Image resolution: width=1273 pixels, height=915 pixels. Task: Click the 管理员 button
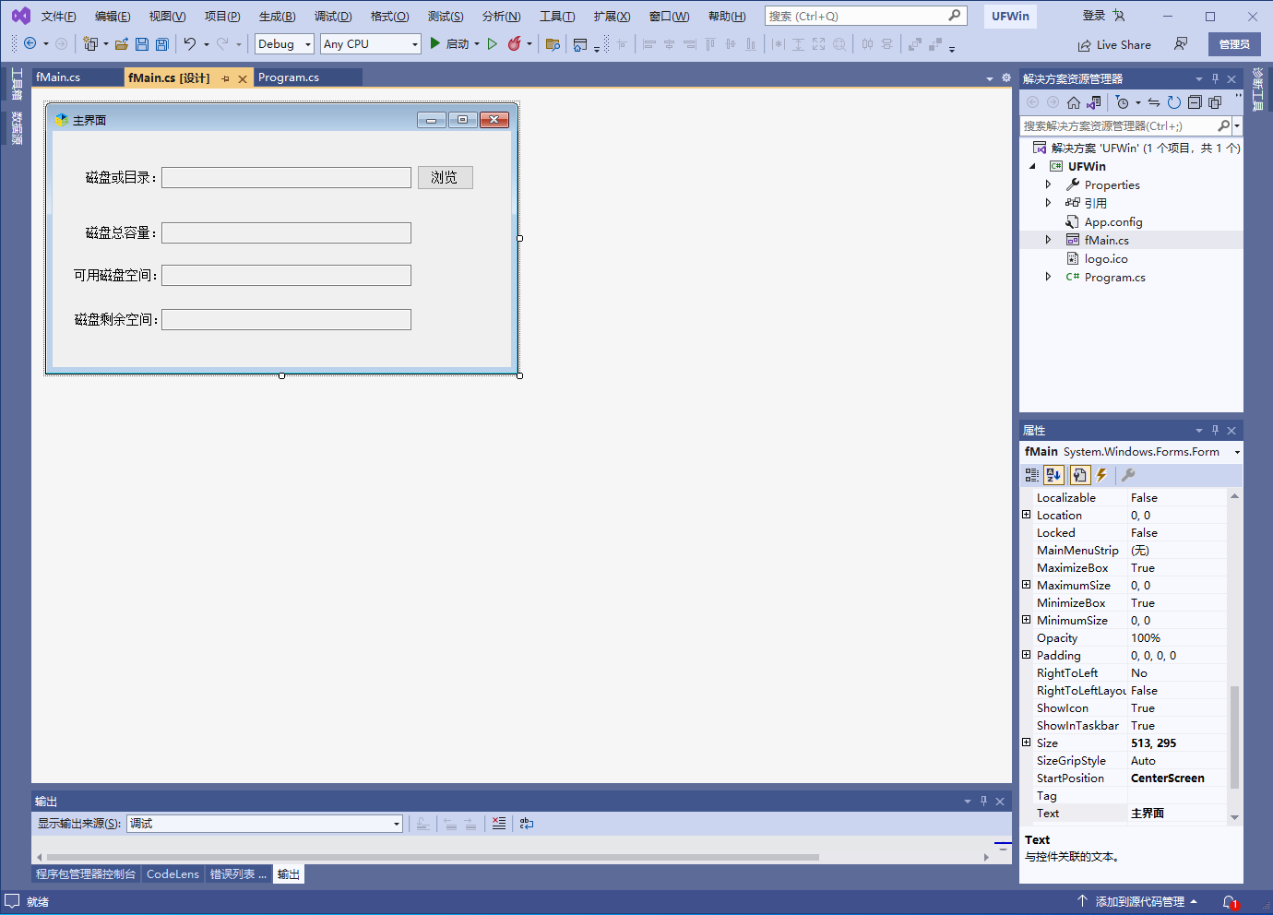point(1234,44)
